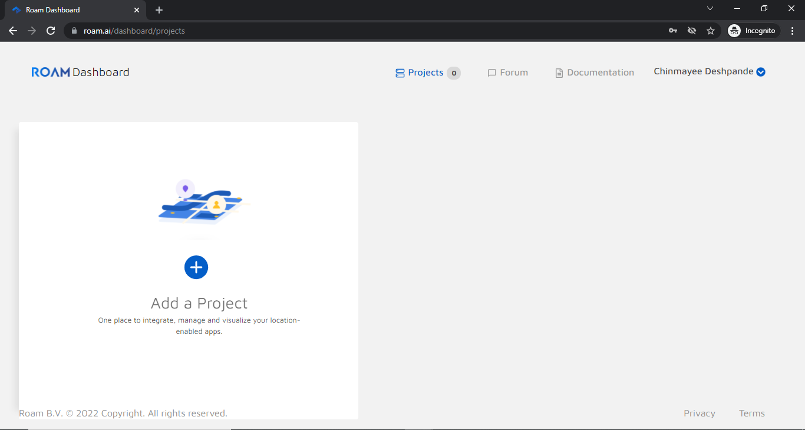Open the Privacy link in footer
The image size is (805, 430).
pos(700,413)
